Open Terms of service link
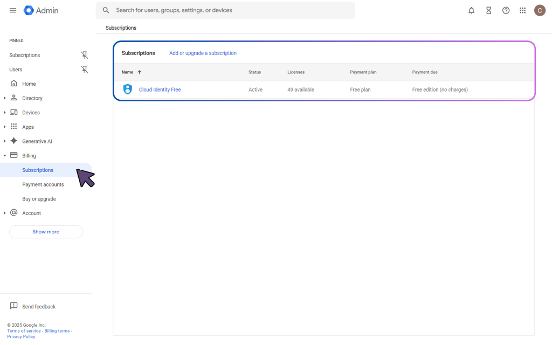The width and height of the screenshot is (552, 345). 24,331
